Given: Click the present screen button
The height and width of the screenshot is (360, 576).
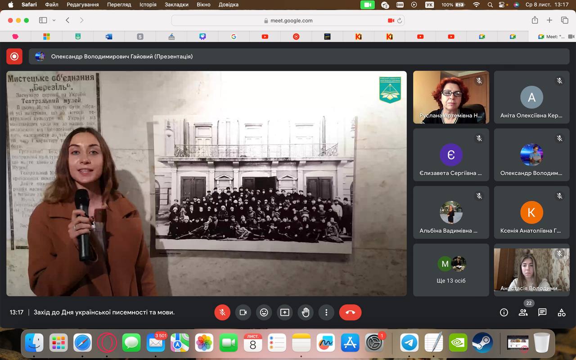Looking at the screenshot, I should point(285,312).
